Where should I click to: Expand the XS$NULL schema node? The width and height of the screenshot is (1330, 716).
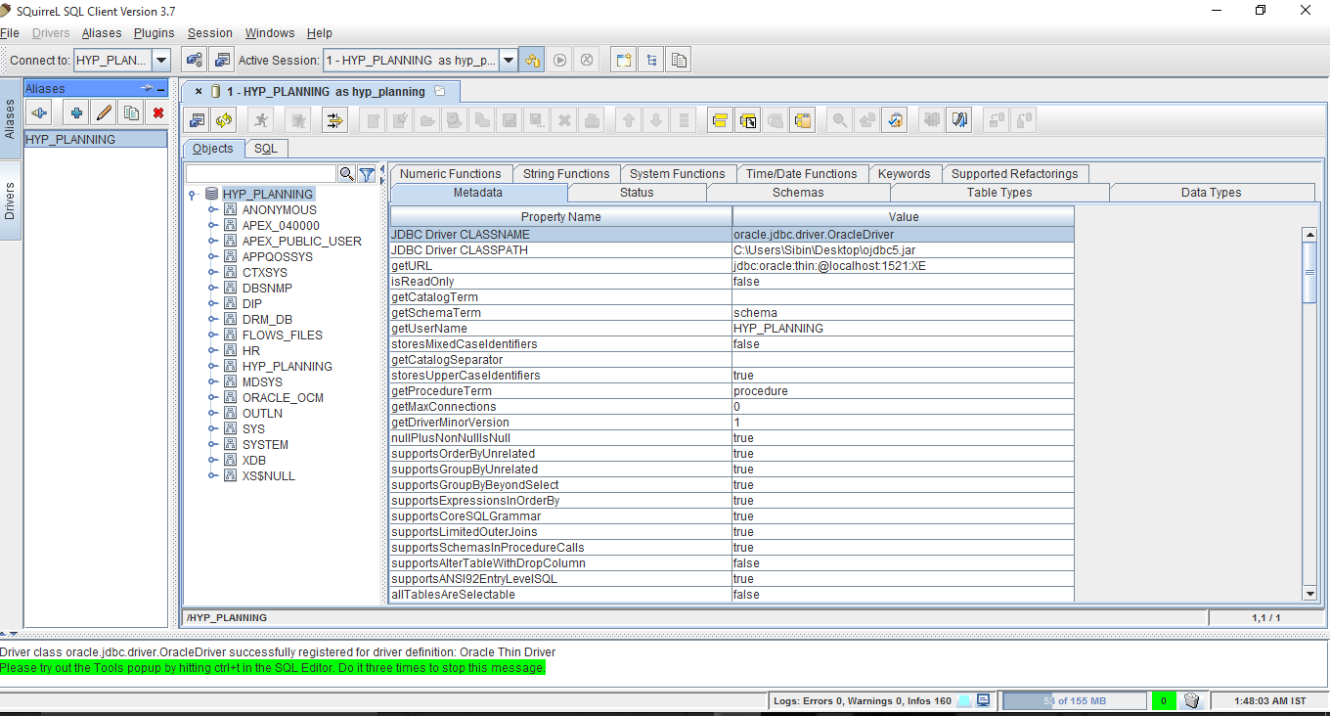(x=212, y=475)
